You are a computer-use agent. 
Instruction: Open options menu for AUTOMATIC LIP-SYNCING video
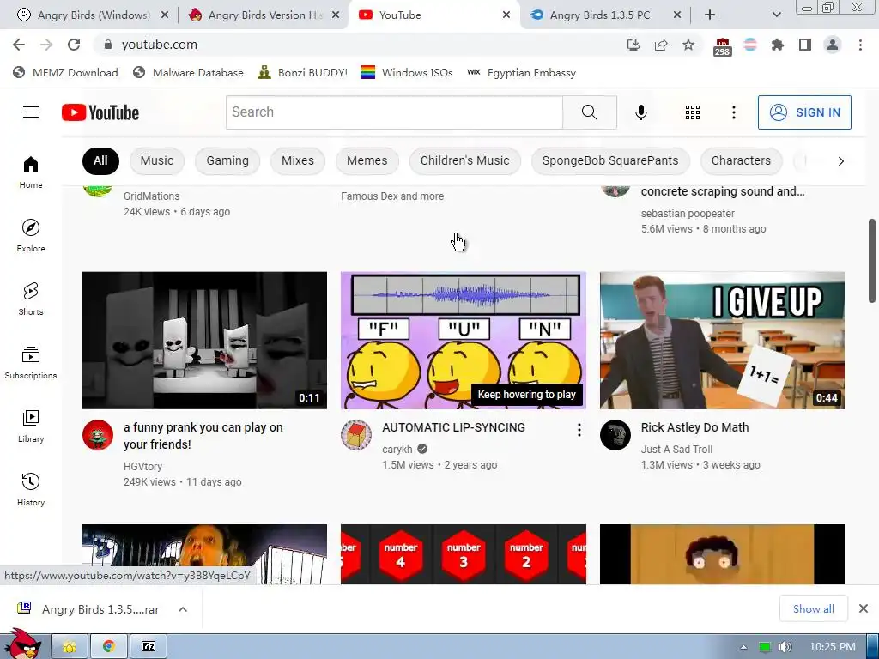pyautogui.click(x=579, y=430)
